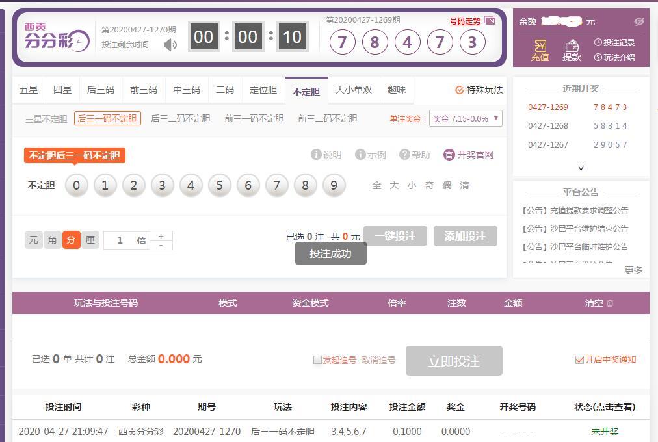This screenshot has width=658, height=442.
Task: Select 后三一码不定胆 play type
Action: tap(107, 119)
